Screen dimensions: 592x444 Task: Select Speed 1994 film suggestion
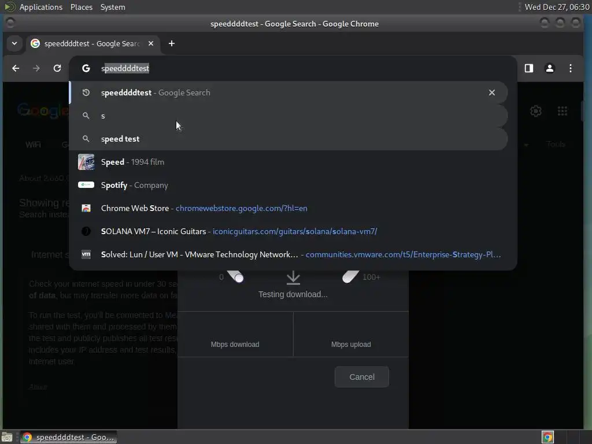pos(288,162)
